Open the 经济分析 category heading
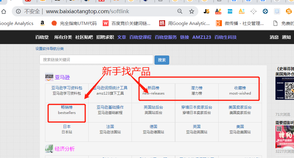This screenshot has height=158, width=294. tap(65, 149)
